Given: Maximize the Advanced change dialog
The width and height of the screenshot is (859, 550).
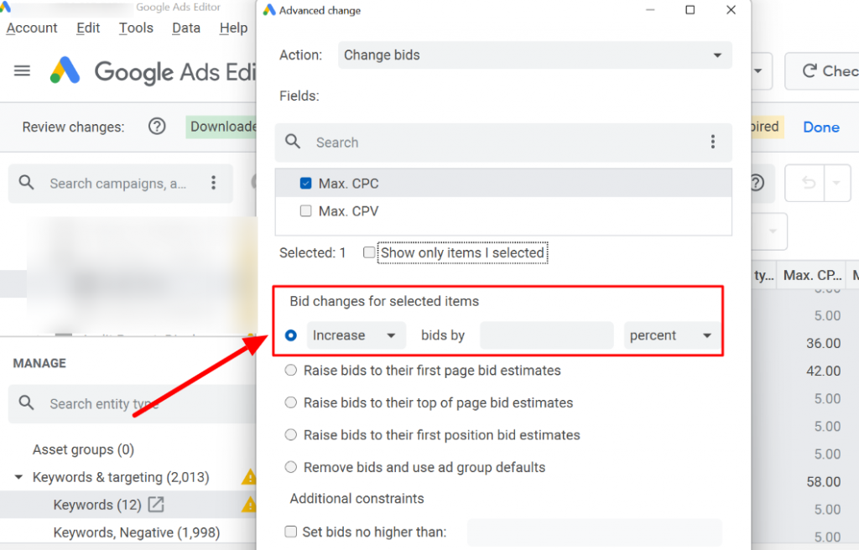Looking at the screenshot, I should click(x=690, y=10).
